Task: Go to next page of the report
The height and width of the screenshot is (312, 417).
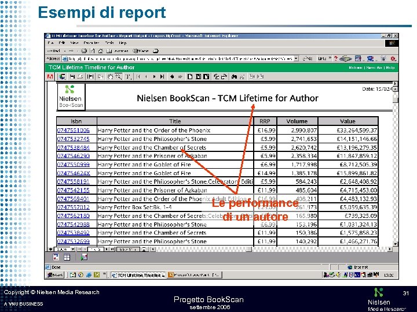Action: (x=154, y=77)
